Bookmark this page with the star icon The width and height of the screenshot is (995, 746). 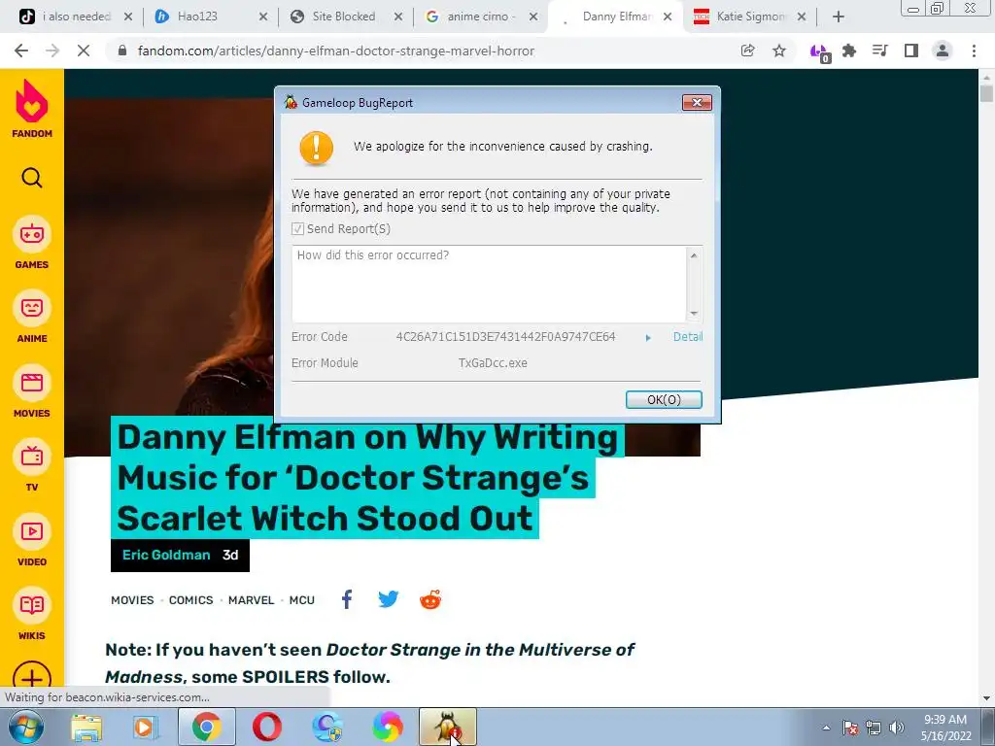779,51
